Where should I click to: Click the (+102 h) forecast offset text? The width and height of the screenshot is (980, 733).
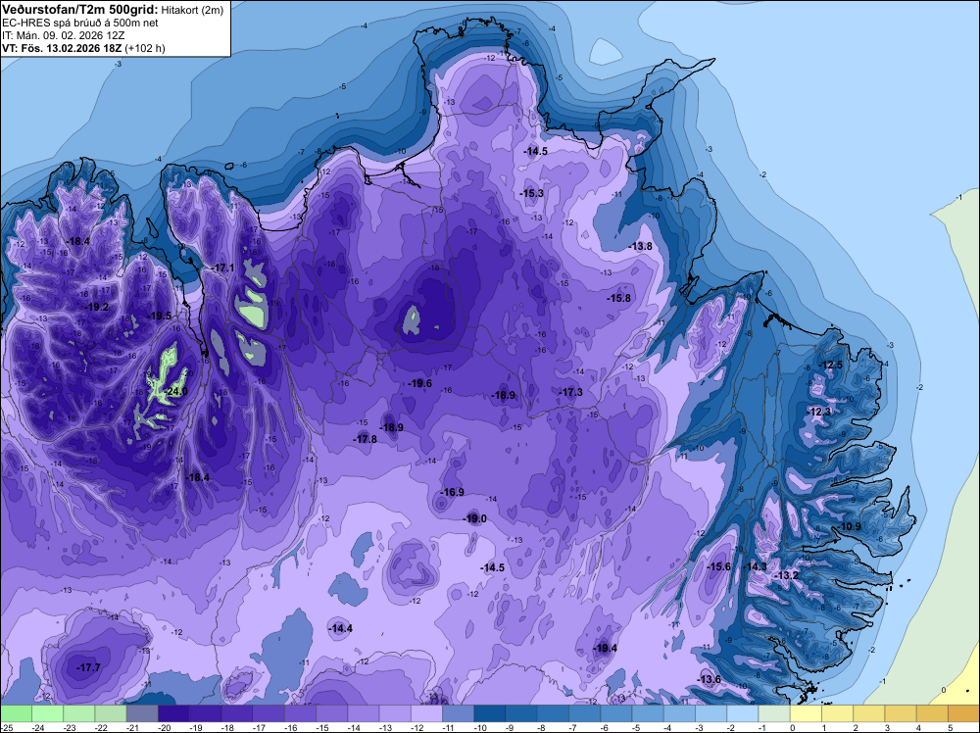[145, 48]
